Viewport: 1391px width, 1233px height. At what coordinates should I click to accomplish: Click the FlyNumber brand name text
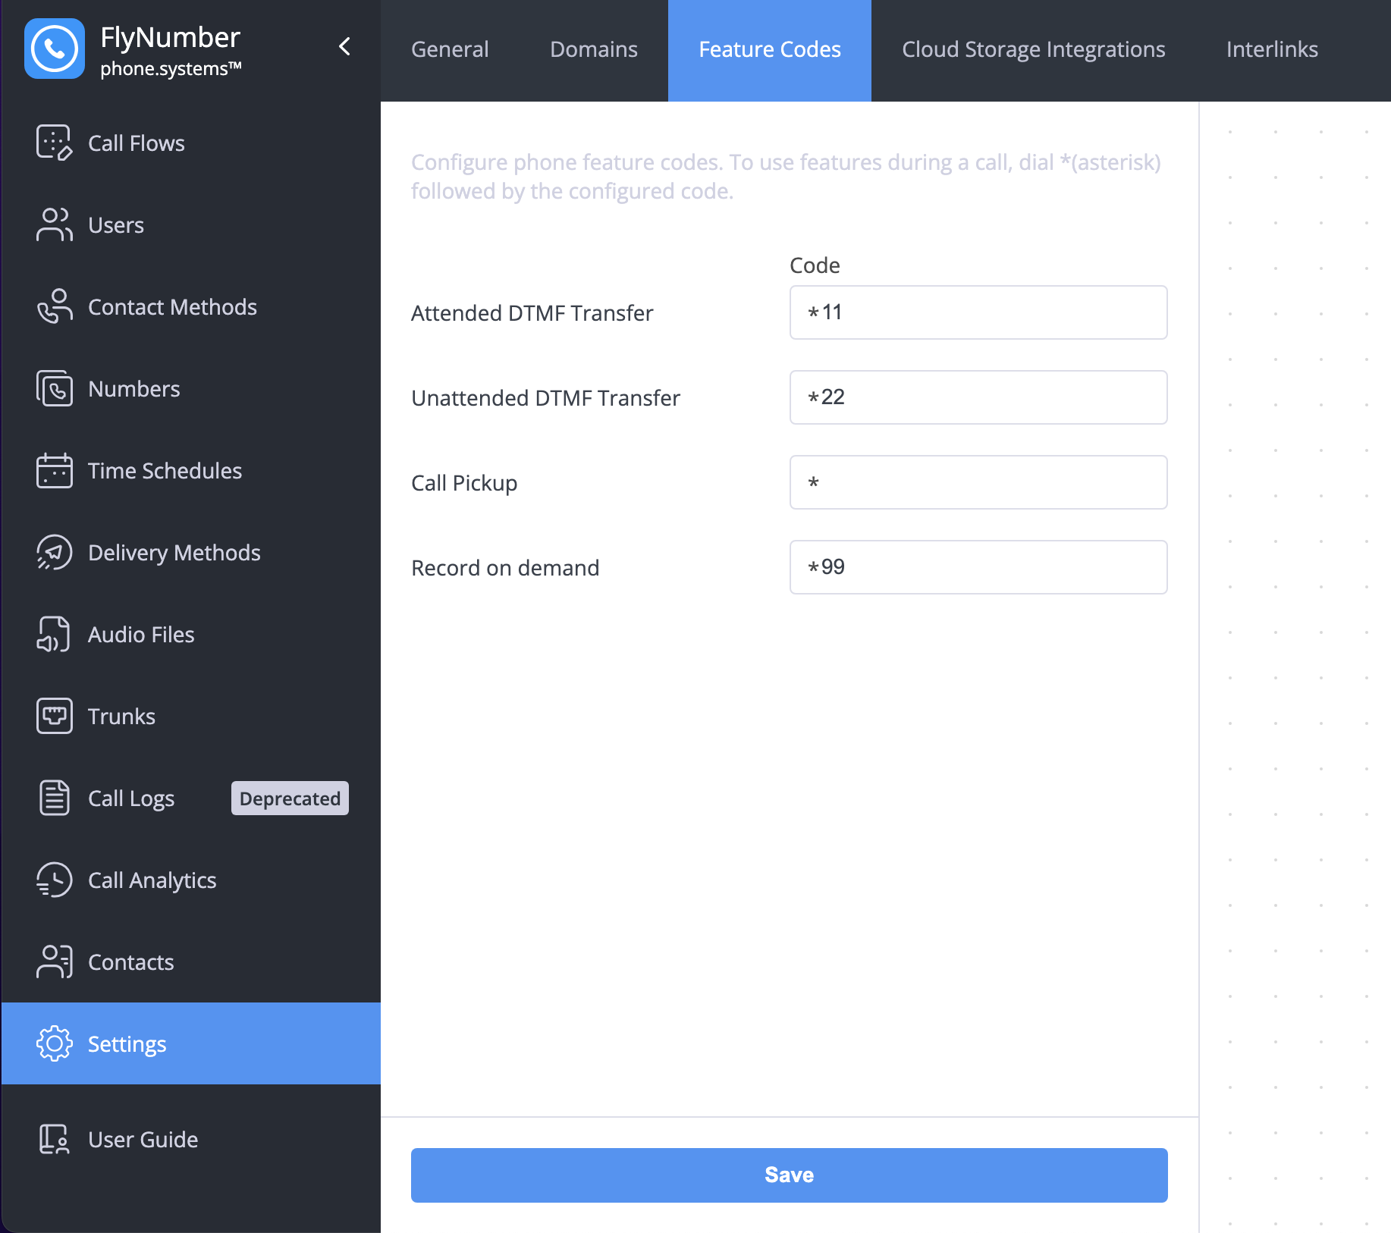[x=170, y=37]
